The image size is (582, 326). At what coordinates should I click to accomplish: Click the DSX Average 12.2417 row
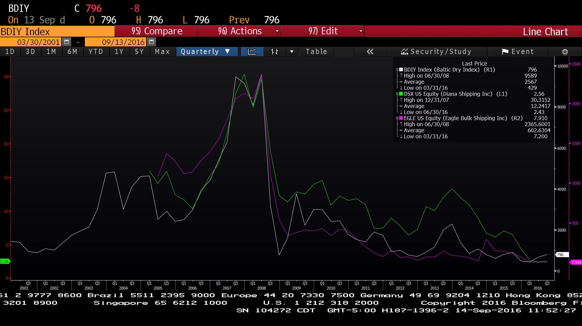[x=474, y=106]
